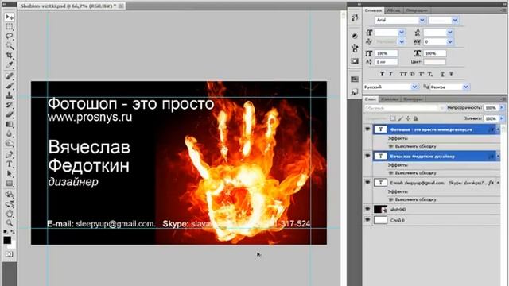509x286 pixels.
Task: Hide the 'Вячеслав Федоткин дизайнер' text layer
Action: click(x=367, y=156)
